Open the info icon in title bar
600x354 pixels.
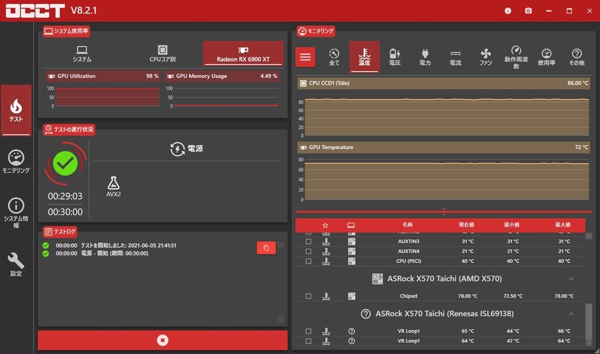coord(508,11)
